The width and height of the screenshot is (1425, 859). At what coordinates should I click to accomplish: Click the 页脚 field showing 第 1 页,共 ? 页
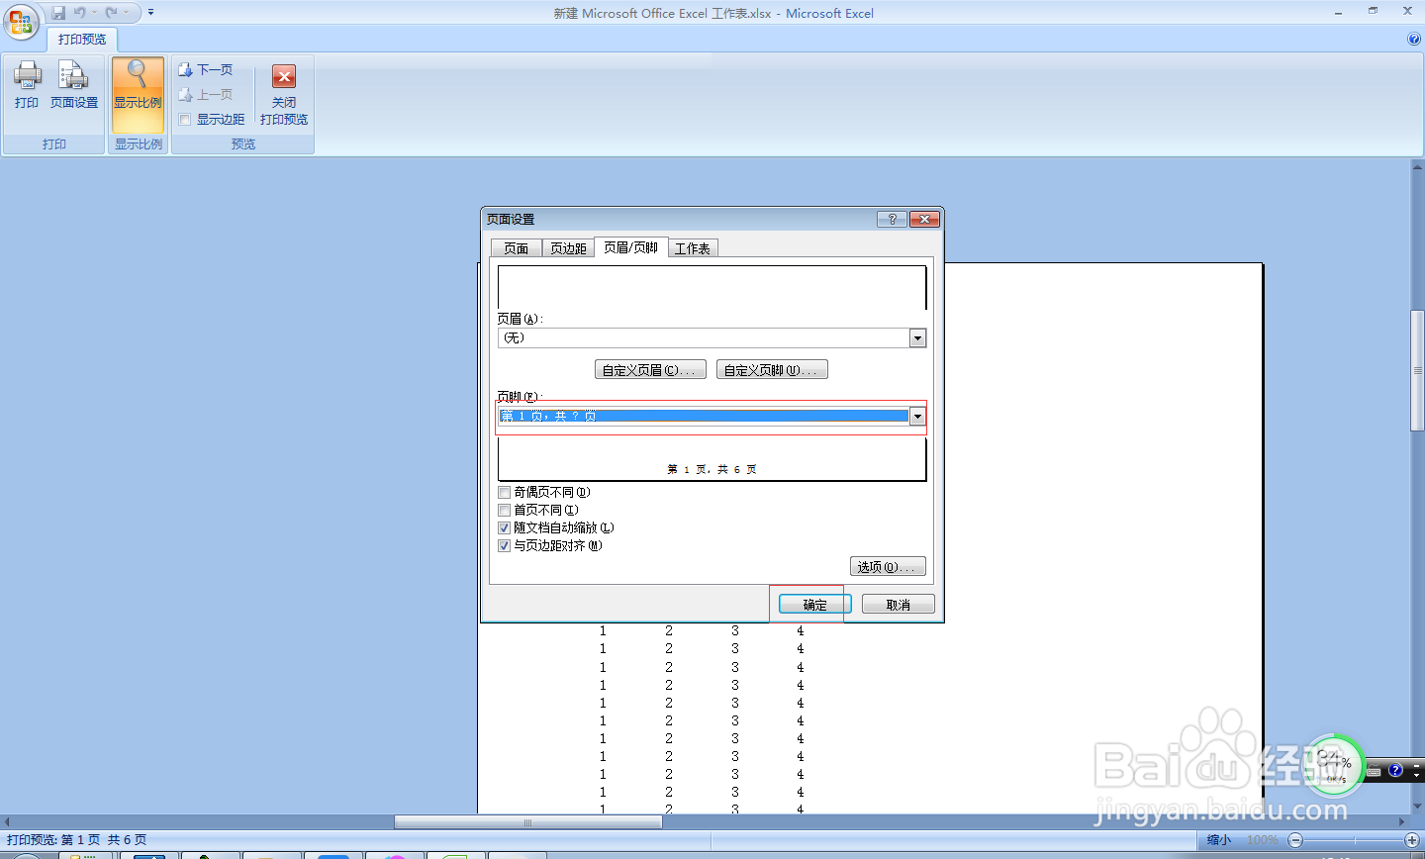[x=704, y=417]
